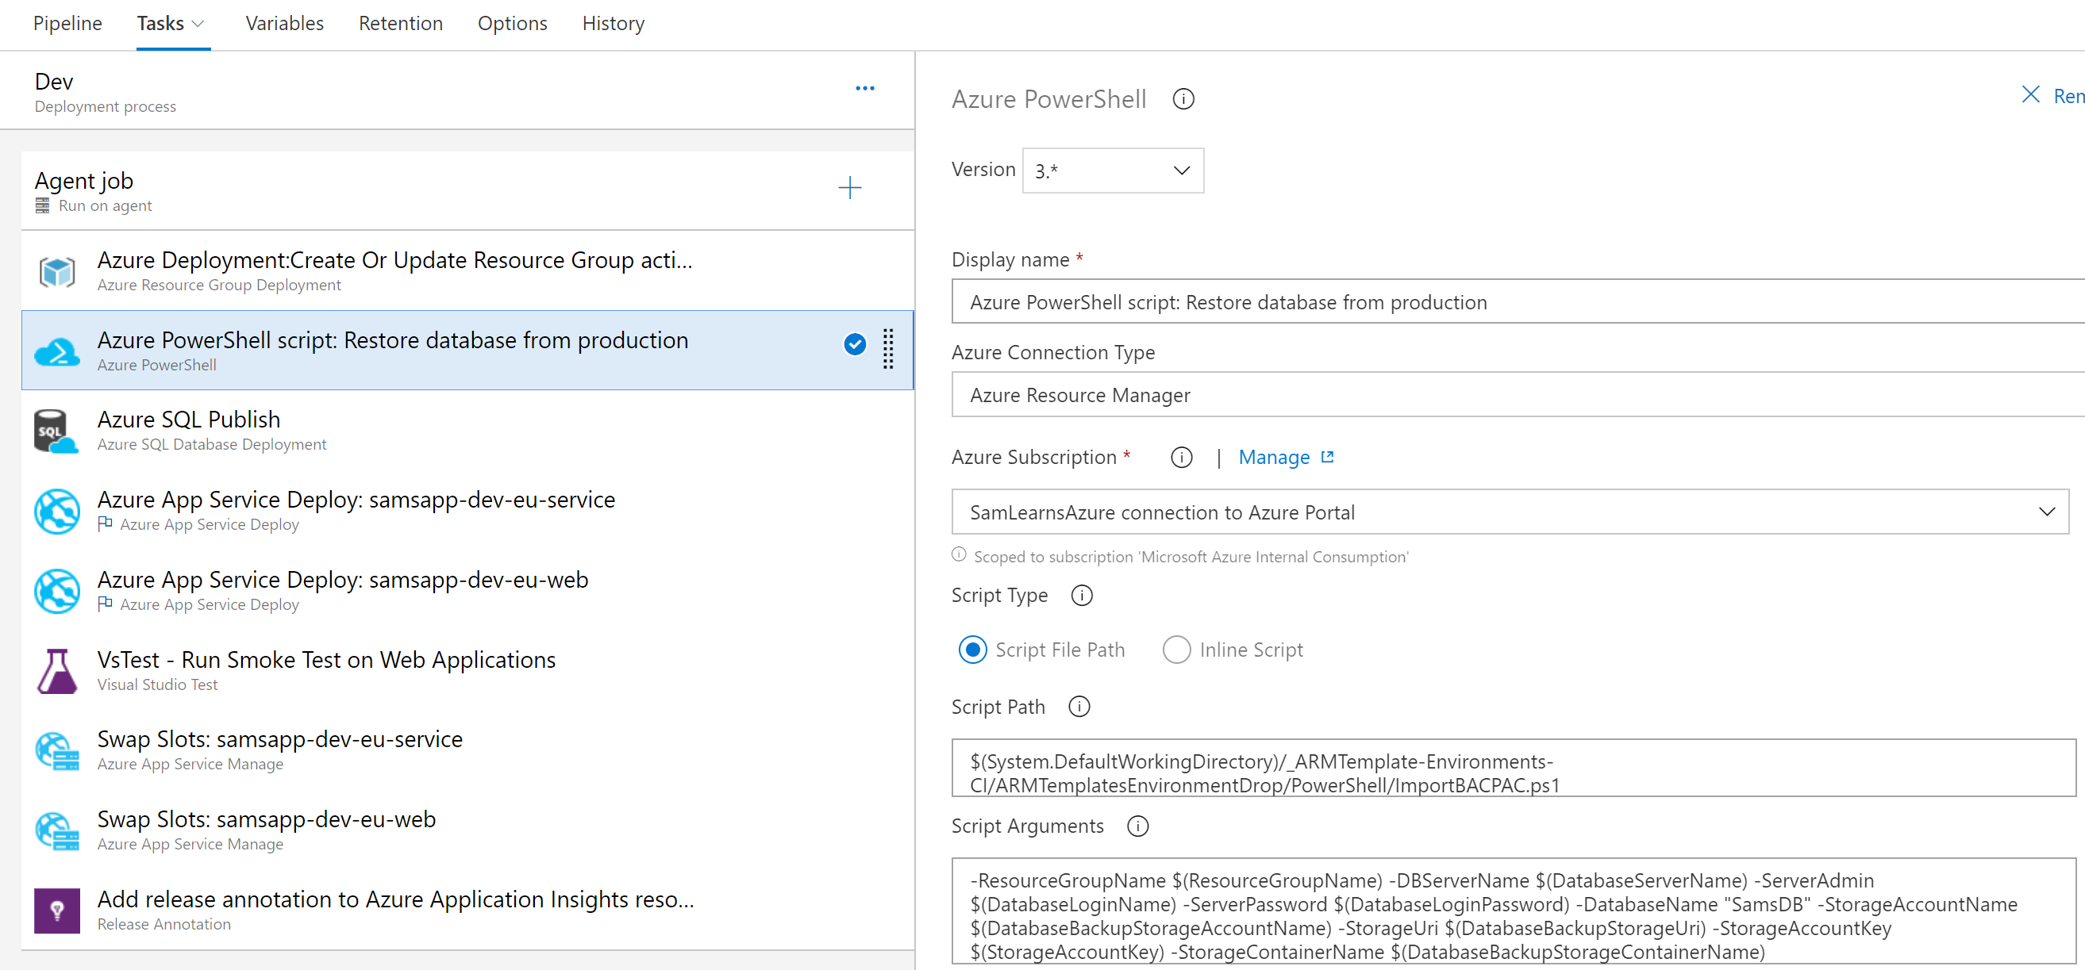Open the Version 3.* dropdown
Screen dimensions: 2085x970
(1112, 171)
